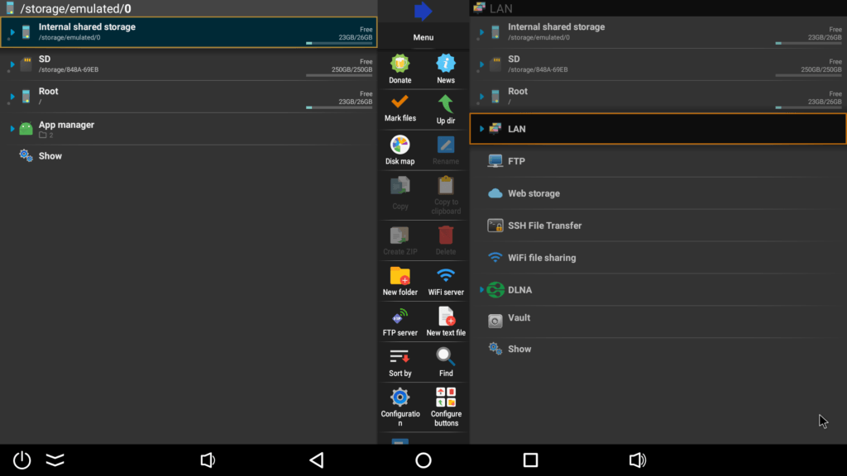
Task: Go up a directory with Up dir
Action: pos(446,106)
